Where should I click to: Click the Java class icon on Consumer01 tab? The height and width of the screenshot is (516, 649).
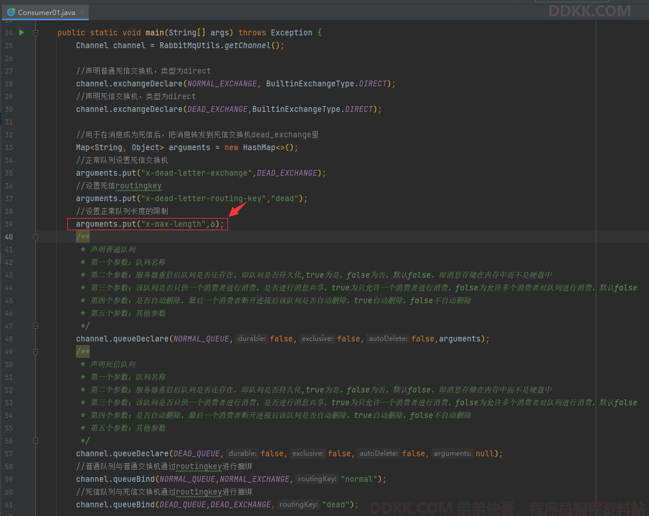pyautogui.click(x=11, y=12)
